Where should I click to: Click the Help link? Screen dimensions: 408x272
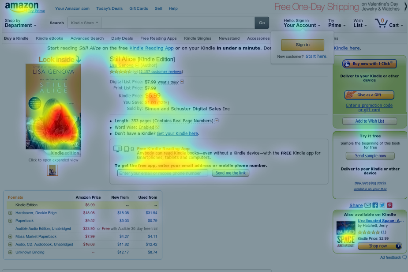click(173, 8)
